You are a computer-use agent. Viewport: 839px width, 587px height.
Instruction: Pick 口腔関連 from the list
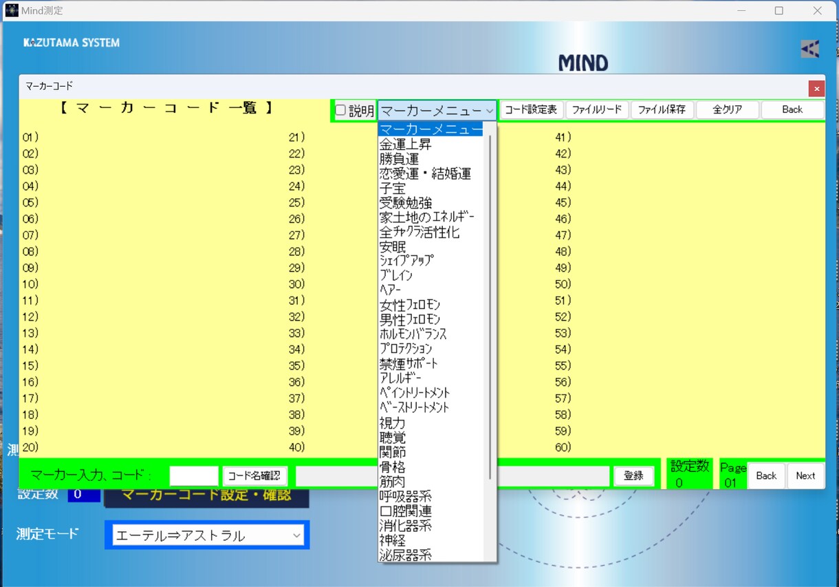[406, 511]
